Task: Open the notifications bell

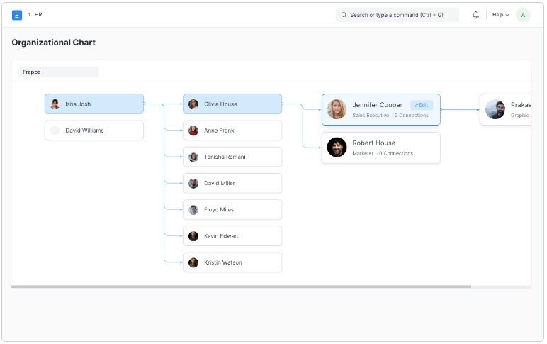Action: (475, 15)
